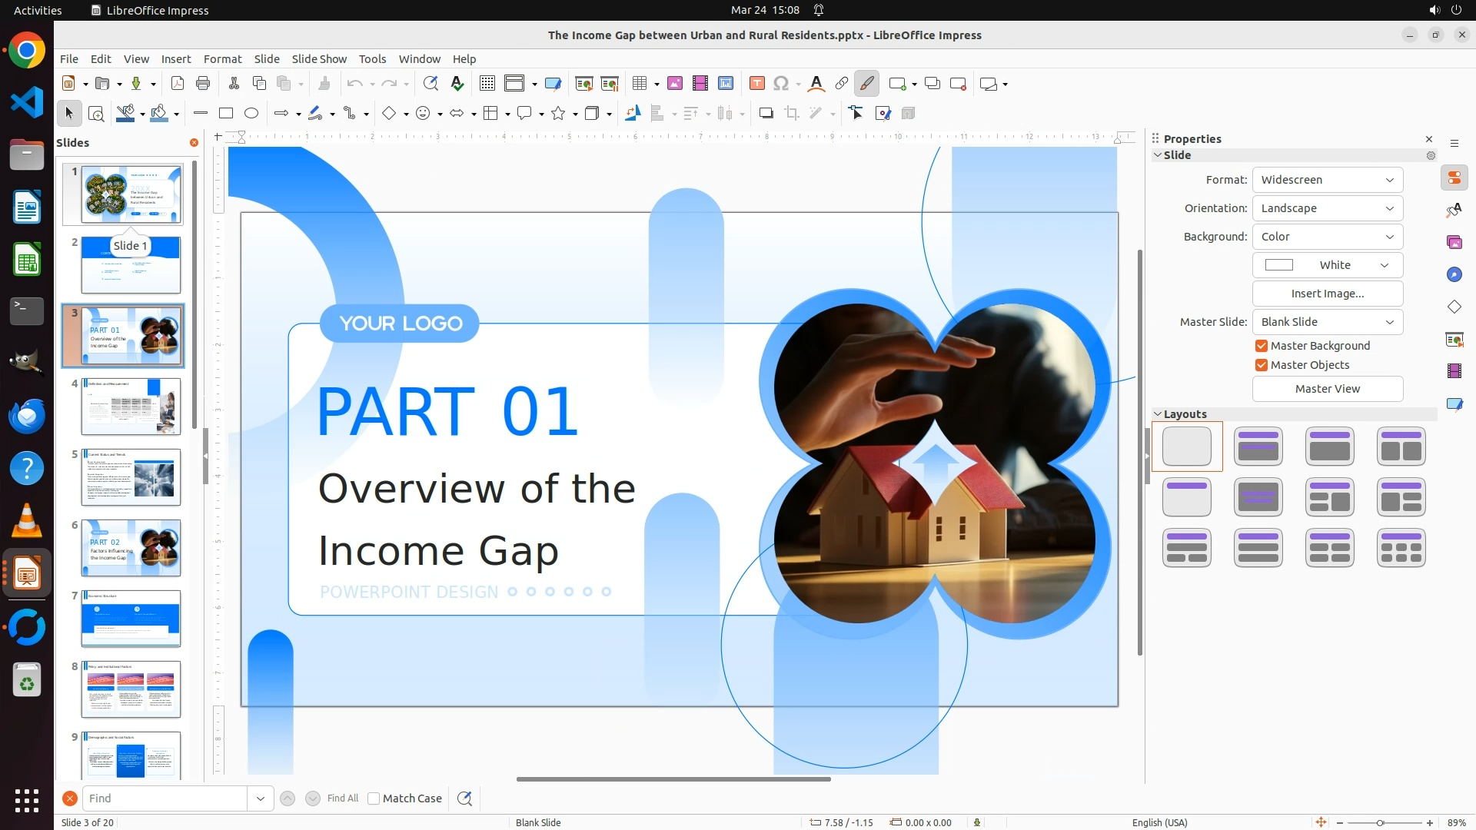
Task: Uncheck the Master Objects checkbox
Action: (1262, 365)
